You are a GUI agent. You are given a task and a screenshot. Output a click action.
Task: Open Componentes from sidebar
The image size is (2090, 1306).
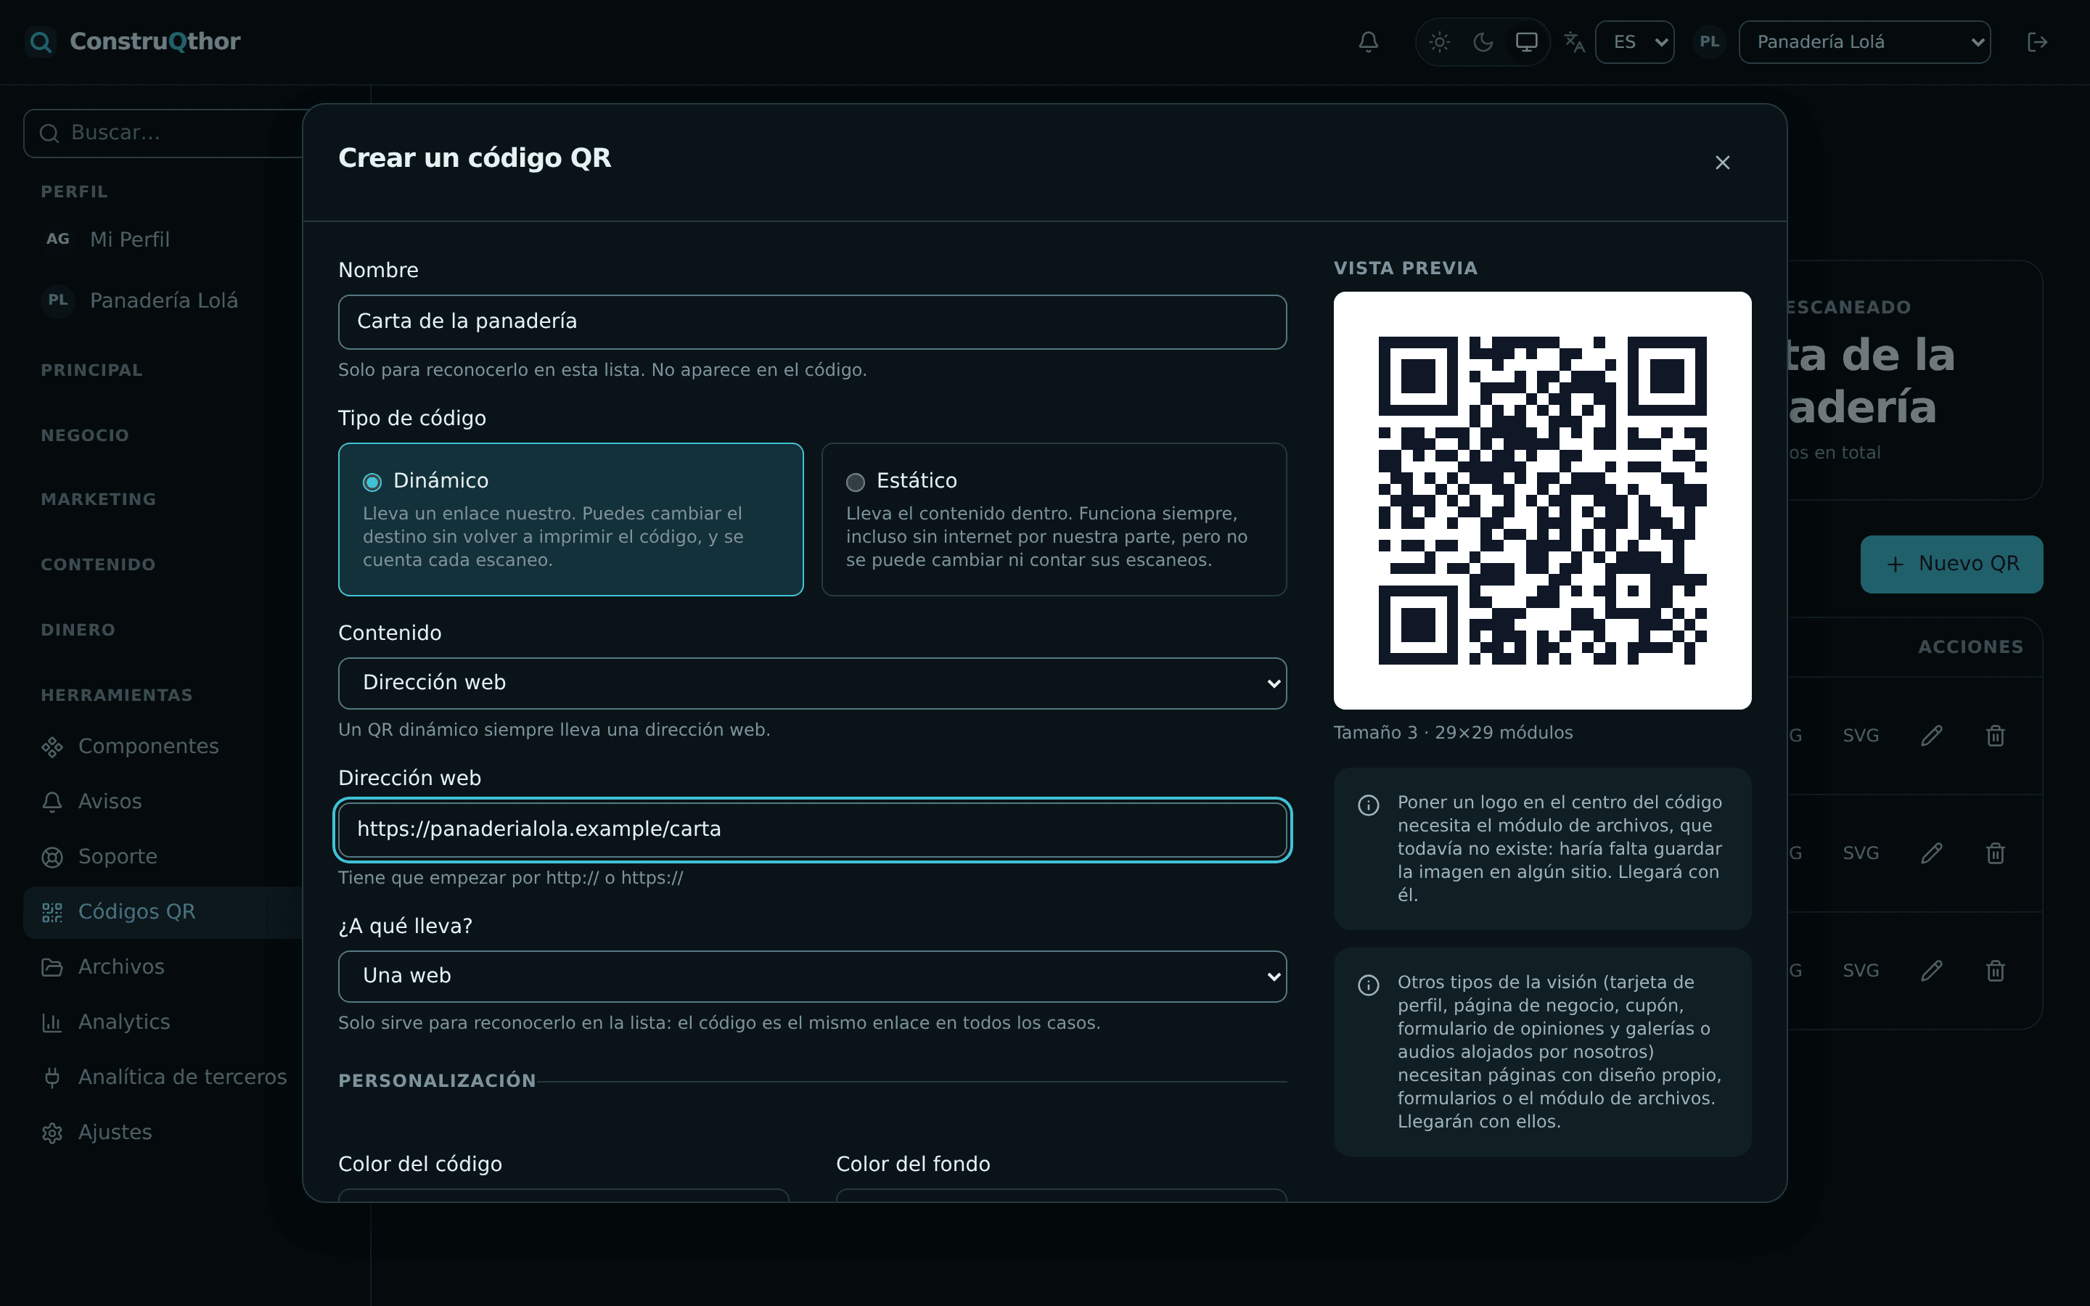coord(149,747)
